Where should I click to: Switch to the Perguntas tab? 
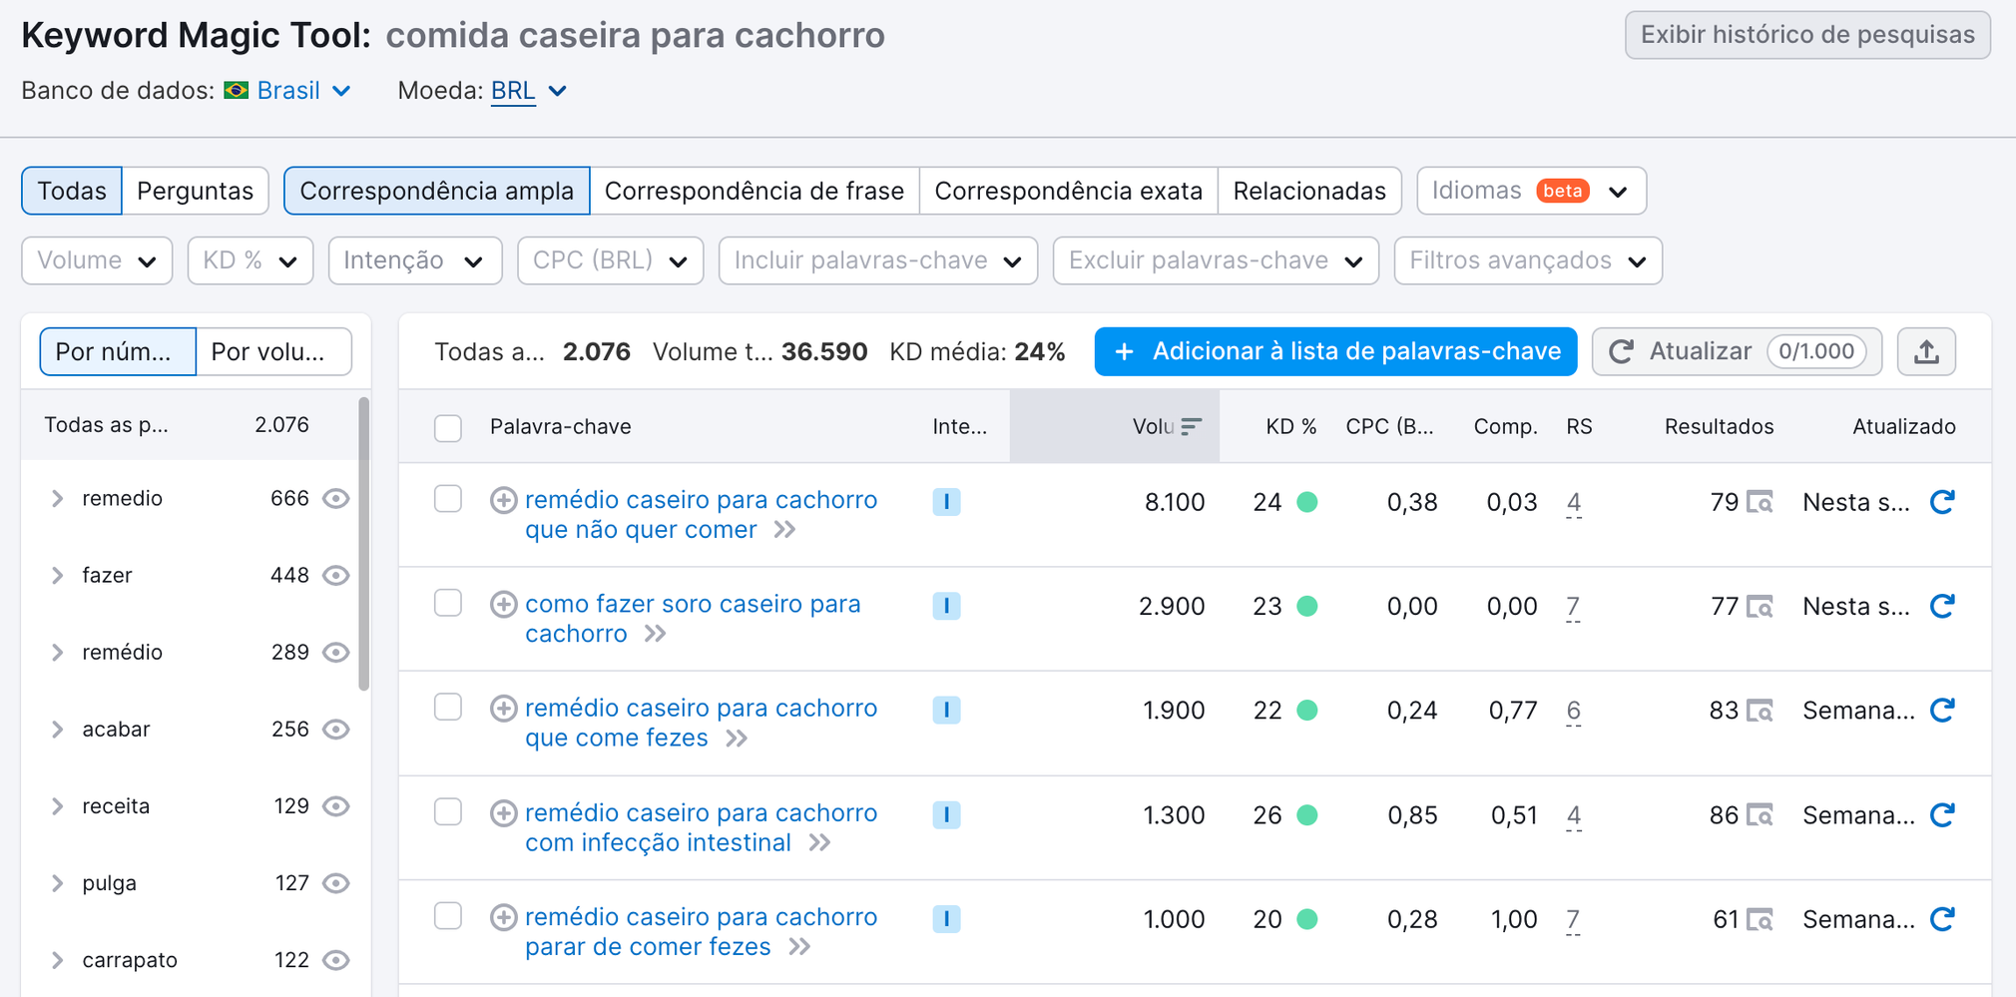click(x=195, y=190)
